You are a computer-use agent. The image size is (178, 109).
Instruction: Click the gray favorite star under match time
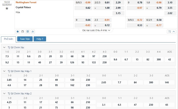tap(7, 8)
